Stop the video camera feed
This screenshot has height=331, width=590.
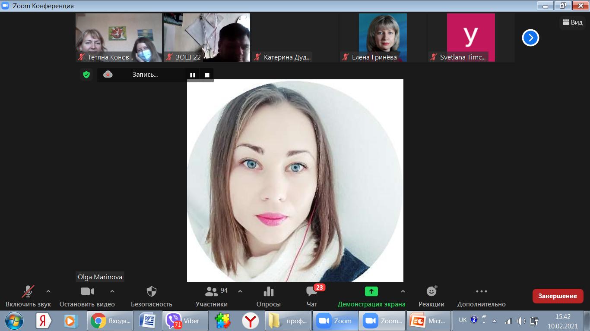pyautogui.click(x=87, y=292)
